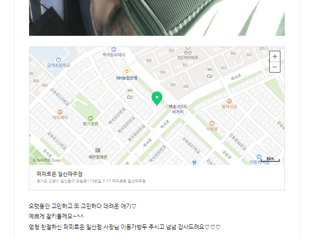Open the photo above the map

[x=156, y=18]
